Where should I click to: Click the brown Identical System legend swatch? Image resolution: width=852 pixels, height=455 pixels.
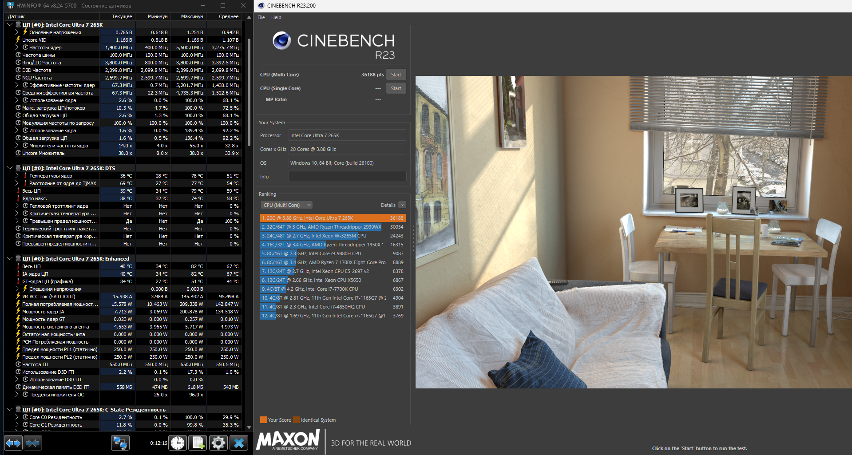pos(296,419)
